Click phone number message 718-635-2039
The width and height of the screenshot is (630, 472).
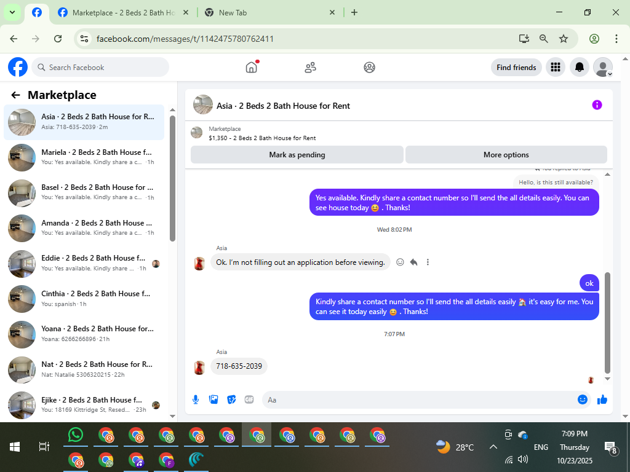[x=239, y=366]
